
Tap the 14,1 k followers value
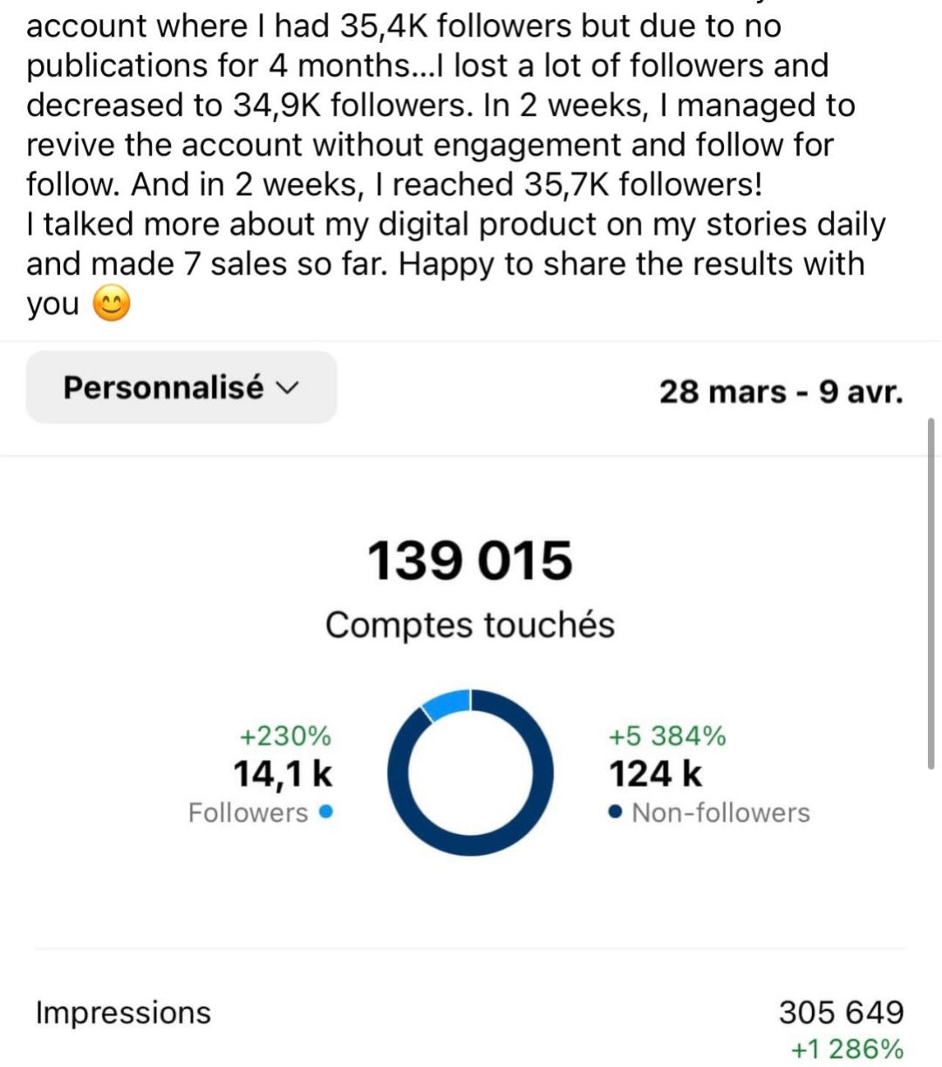point(283,774)
